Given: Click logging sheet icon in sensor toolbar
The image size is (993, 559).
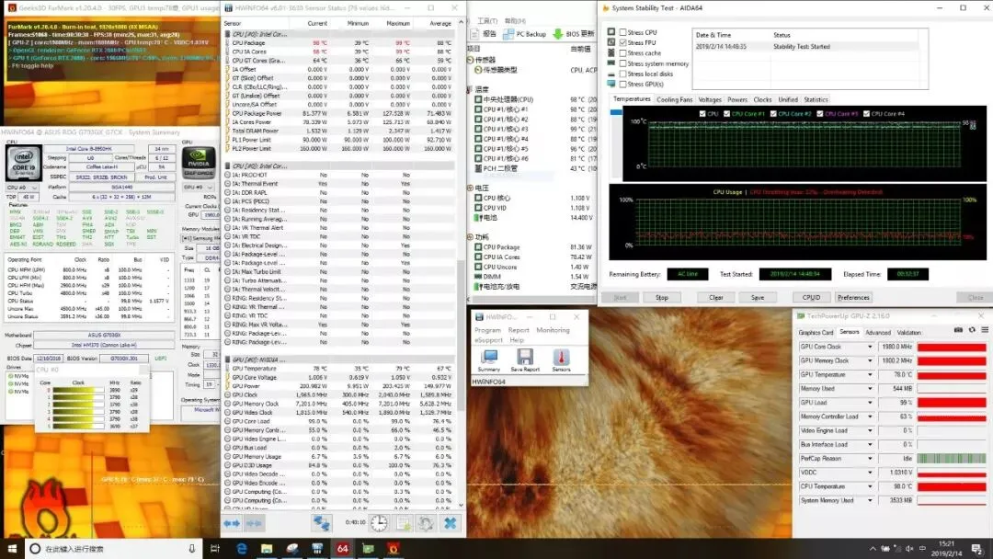Looking at the screenshot, I should pos(403,523).
